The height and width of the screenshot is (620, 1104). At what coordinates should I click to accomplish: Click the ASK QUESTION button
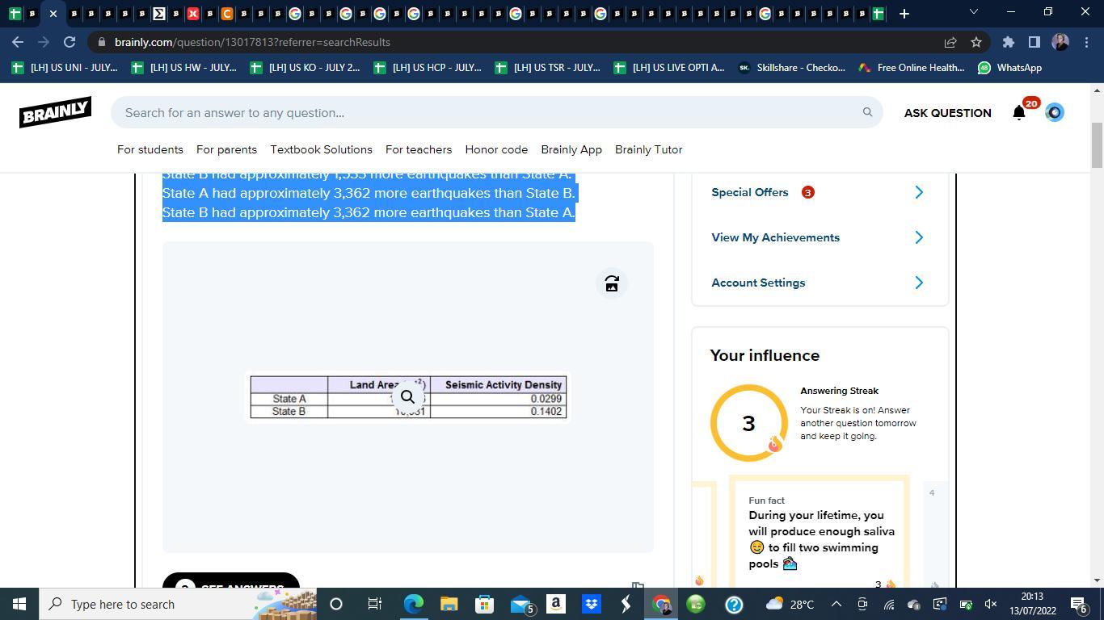pyautogui.click(x=947, y=113)
